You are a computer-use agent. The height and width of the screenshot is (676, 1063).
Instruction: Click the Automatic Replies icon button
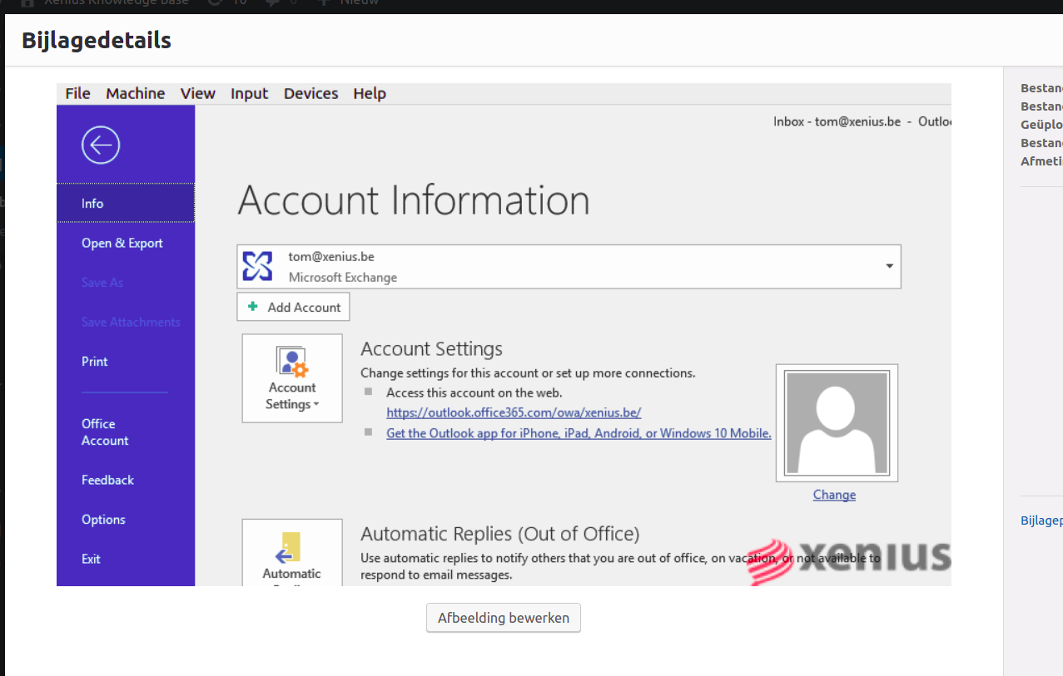(292, 553)
